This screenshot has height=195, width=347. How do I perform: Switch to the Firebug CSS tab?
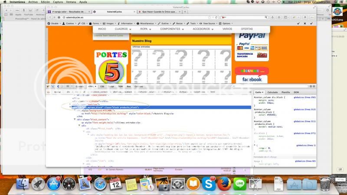point(102,87)
